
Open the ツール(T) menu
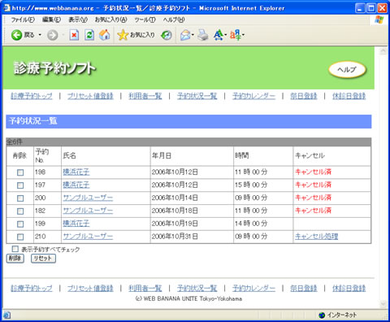click(x=145, y=20)
